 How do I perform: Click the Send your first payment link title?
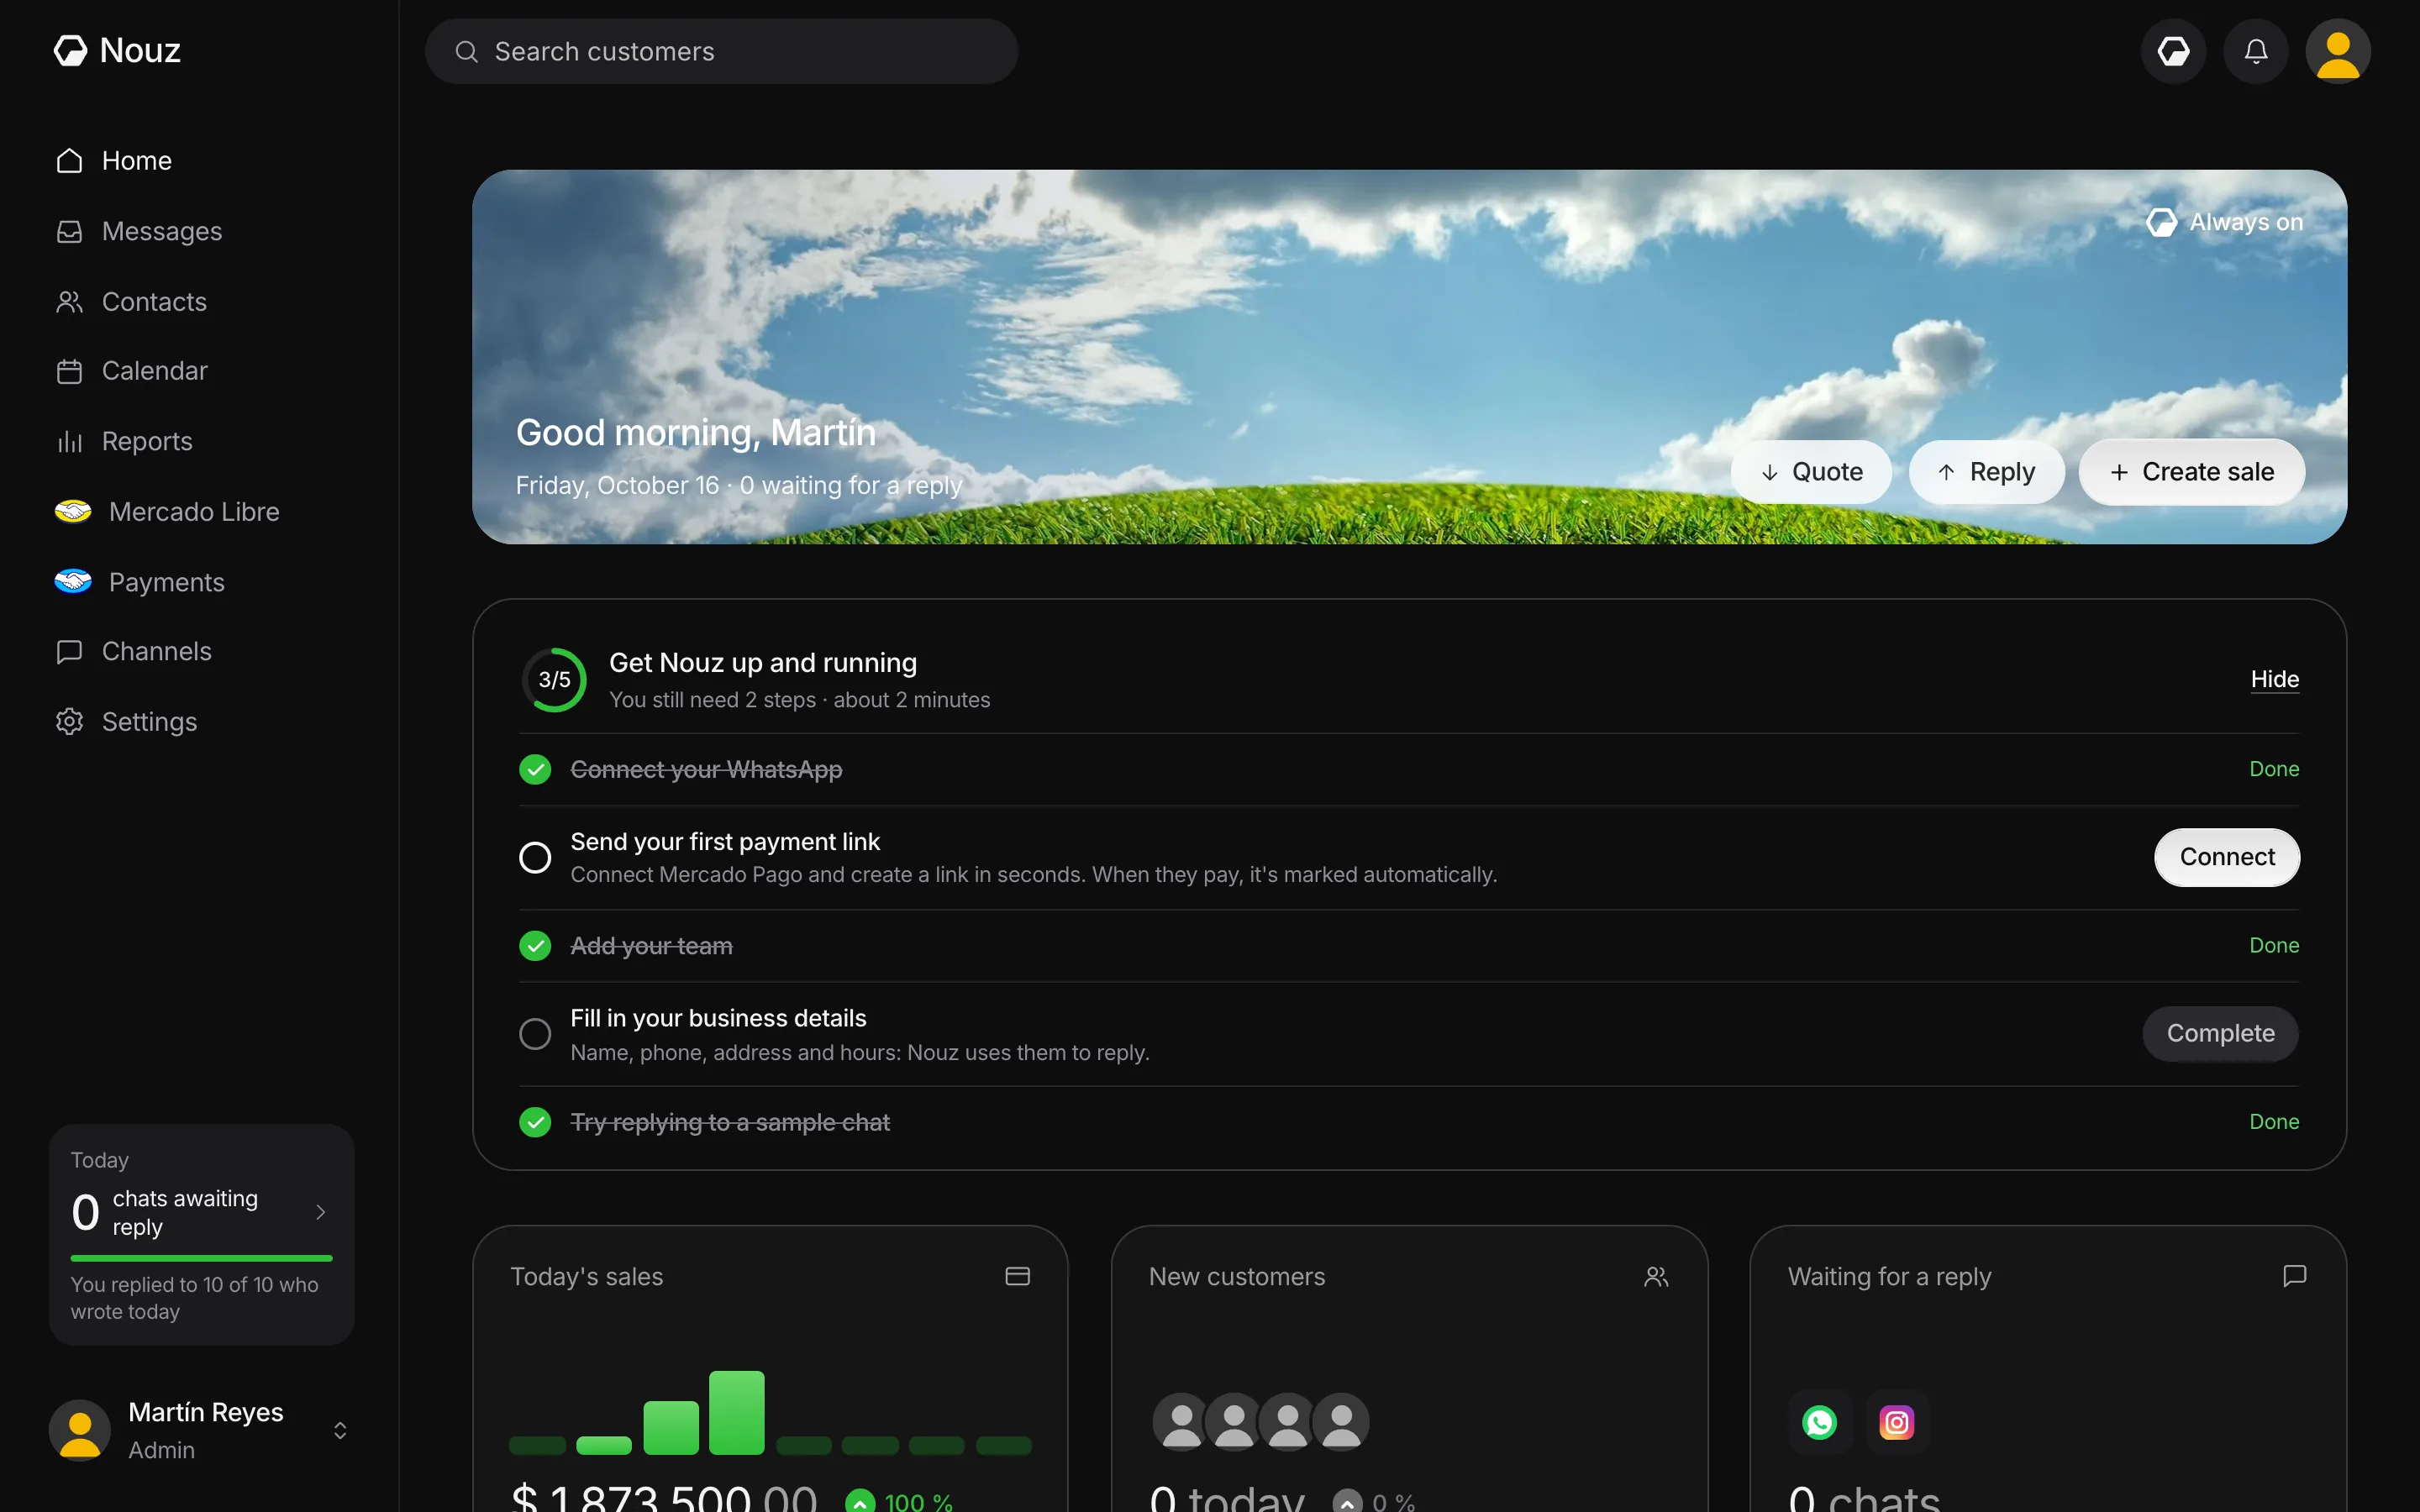click(x=725, y=842)
